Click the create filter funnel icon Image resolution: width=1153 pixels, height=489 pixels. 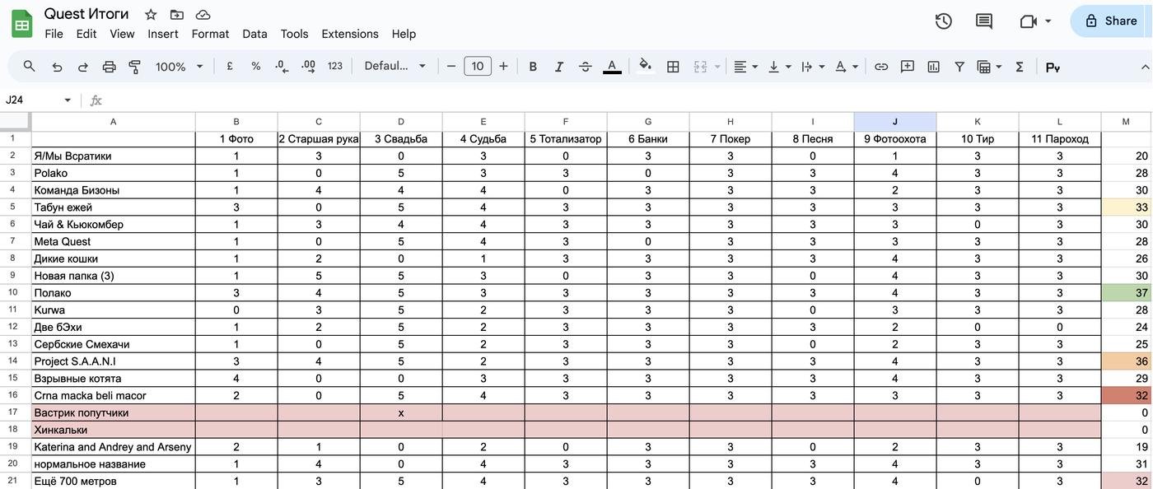tap(959, 67)
